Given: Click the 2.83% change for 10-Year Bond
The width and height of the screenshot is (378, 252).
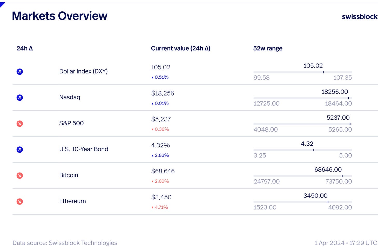Looking at the screenshot, I should pyautogui.click(x=160, y=155).
